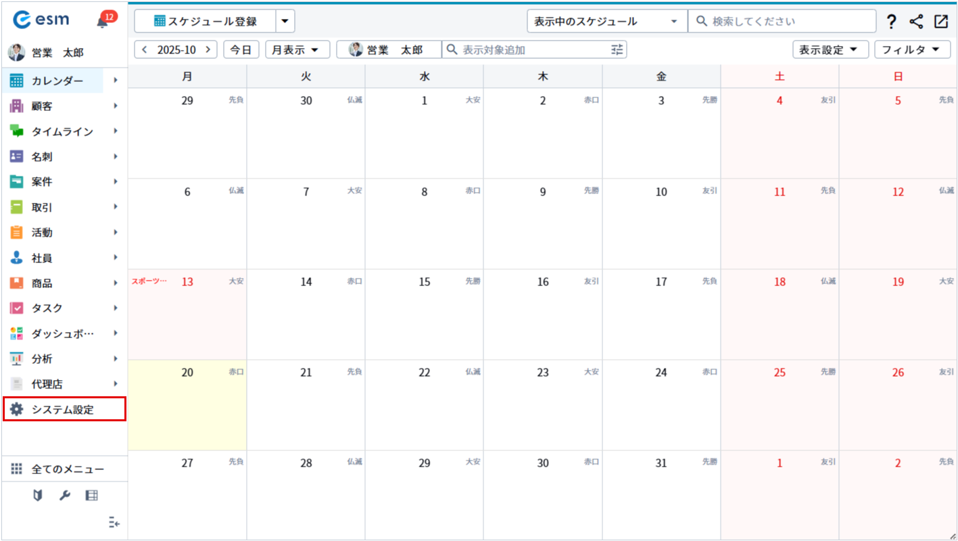This screenshot has height=541, width=958.
Task: Click the table layout icon in sidebar footer
Action: [x=92, y=496]
